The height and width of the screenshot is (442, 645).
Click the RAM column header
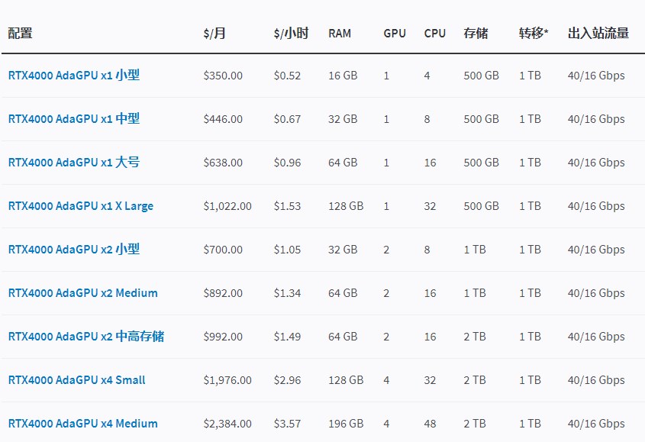[340, 34]
